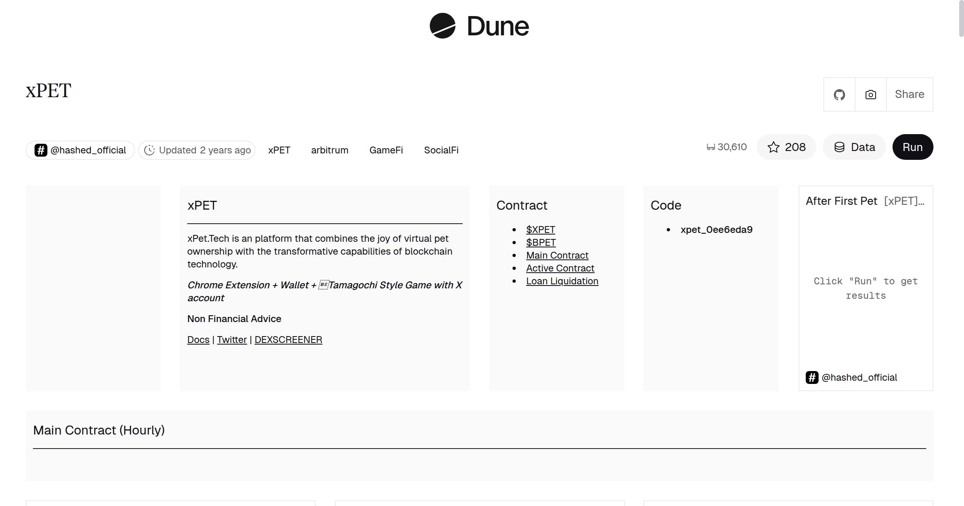
Task: Click the Share button
Action: pyautogui.click(x=909, y=94)
